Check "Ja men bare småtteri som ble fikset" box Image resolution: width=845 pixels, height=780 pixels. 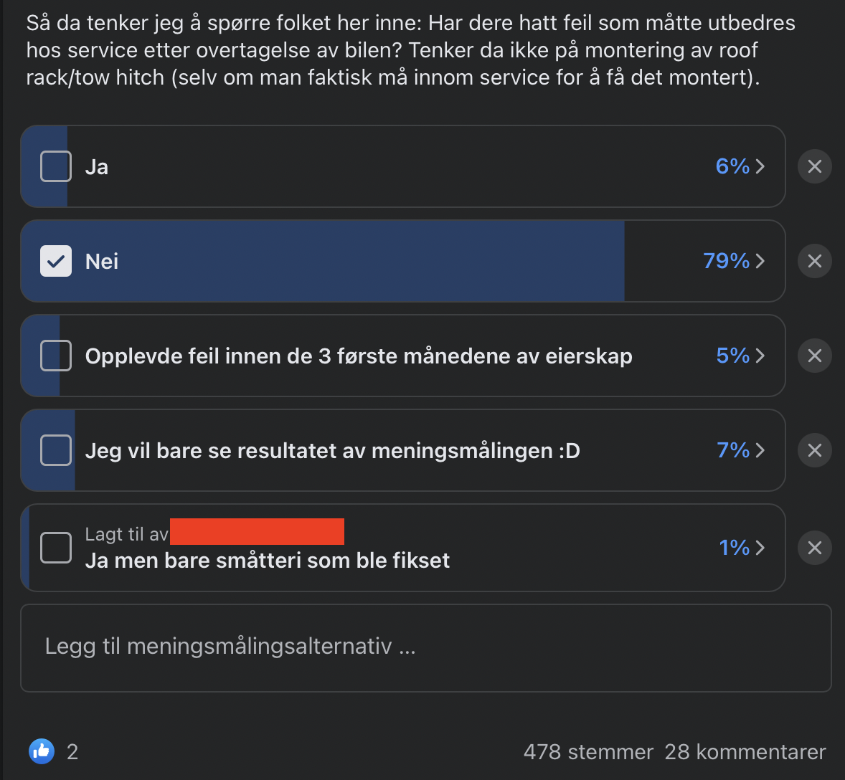(56, 548)
